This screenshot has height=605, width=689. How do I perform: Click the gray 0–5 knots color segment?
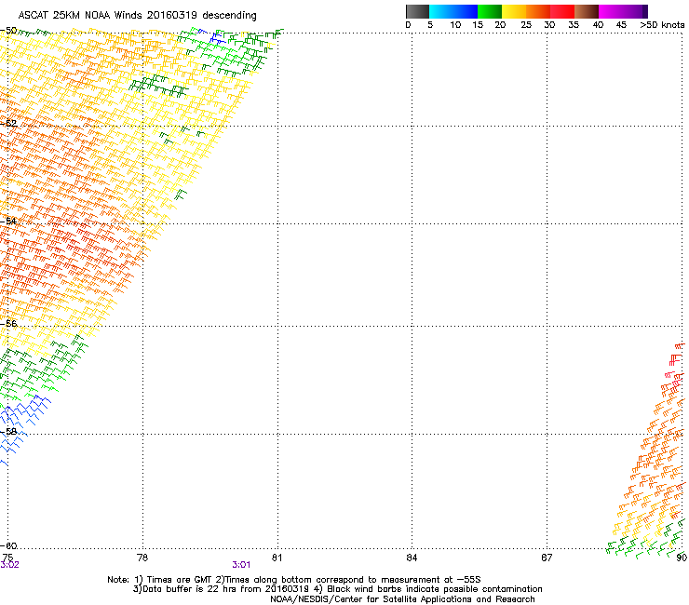[x=417, y=11]
